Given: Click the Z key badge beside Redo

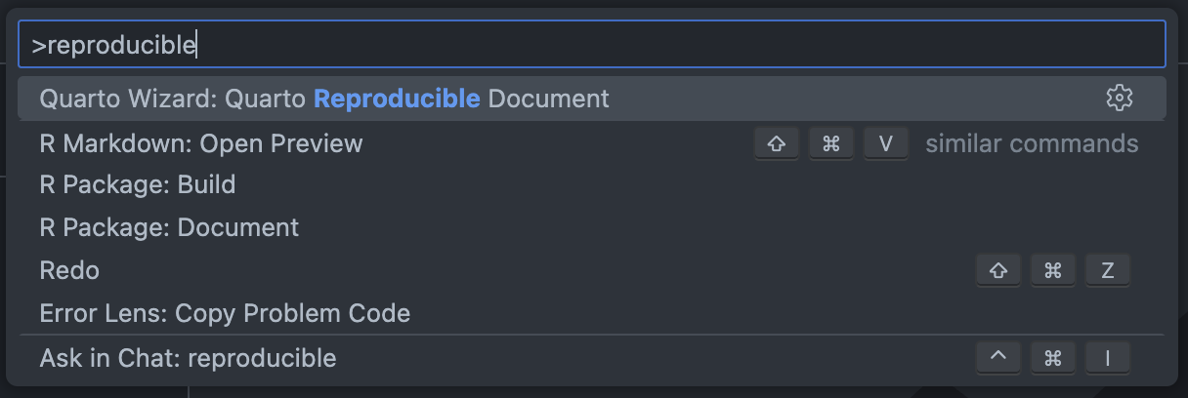Looking at the screenshot, I should 1108,270.
